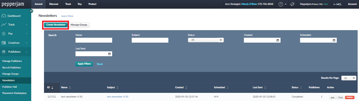Click the Pepperjam (Prime) PID account label
Viewport: 359px width, 101px height.
[x=314, y=4]
